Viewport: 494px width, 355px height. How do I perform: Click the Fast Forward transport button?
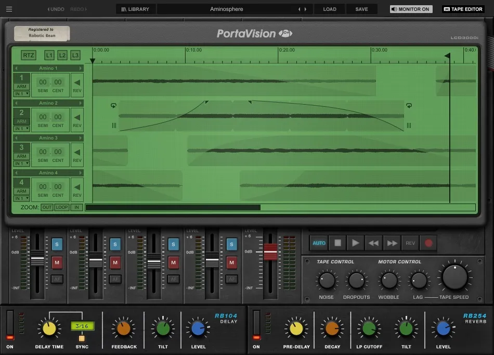pyautogui.click(x=392, y=243)
